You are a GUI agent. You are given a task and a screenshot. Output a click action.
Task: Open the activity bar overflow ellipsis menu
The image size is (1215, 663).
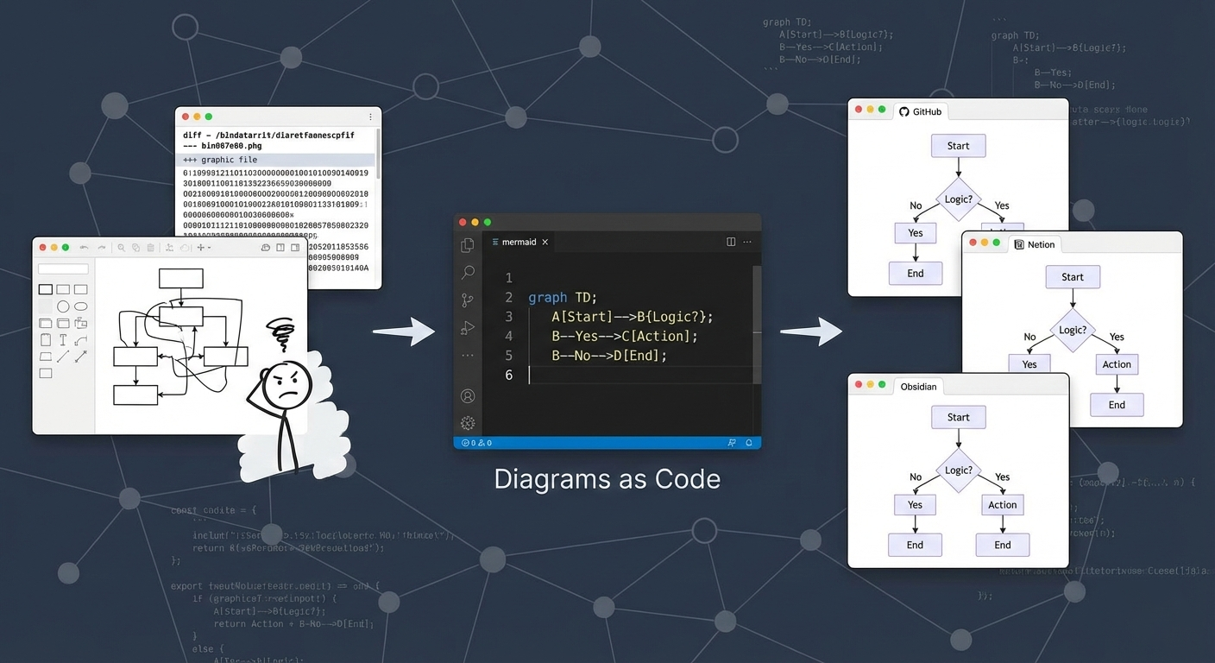tap(468, 355)
